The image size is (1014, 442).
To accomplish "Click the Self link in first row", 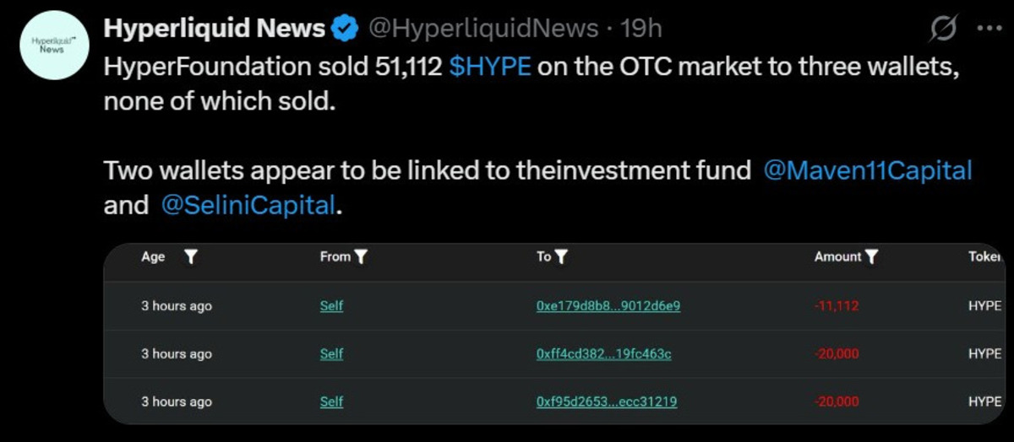I will pos(331,306).
